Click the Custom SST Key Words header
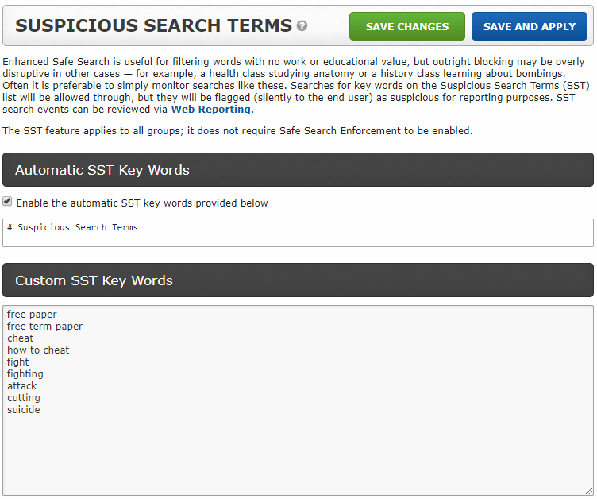 click(x=298, y=280)
